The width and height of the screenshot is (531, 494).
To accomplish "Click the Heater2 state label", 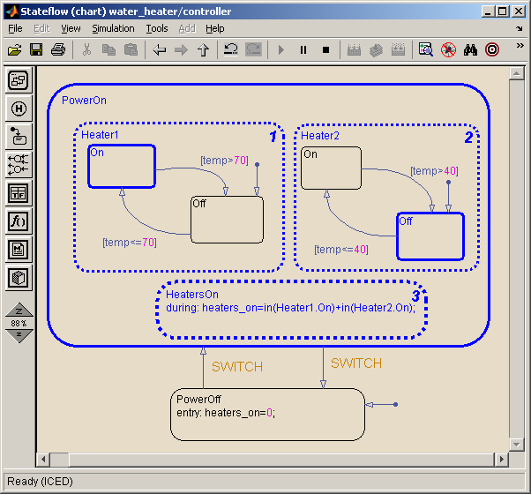I will (320, 136).
